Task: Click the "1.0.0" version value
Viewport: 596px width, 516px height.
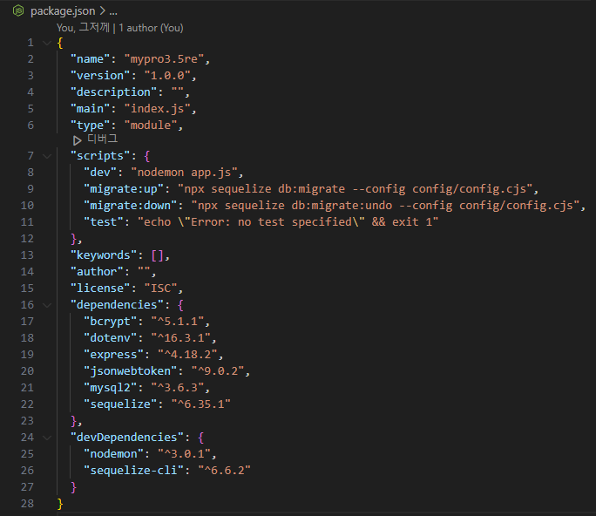Action: pos(167,76)
